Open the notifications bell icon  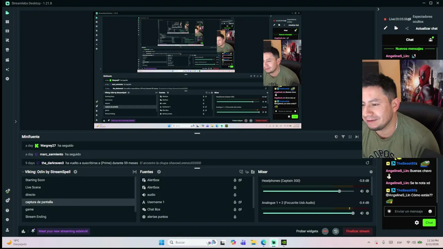click(33, 231)
